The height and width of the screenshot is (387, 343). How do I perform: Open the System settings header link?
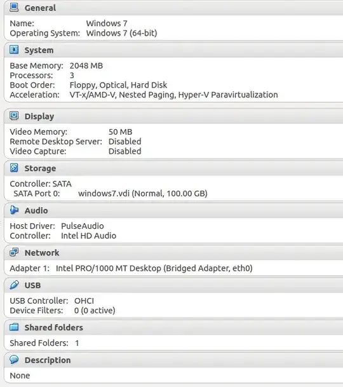pyautogui.click(x=39, y=50)
